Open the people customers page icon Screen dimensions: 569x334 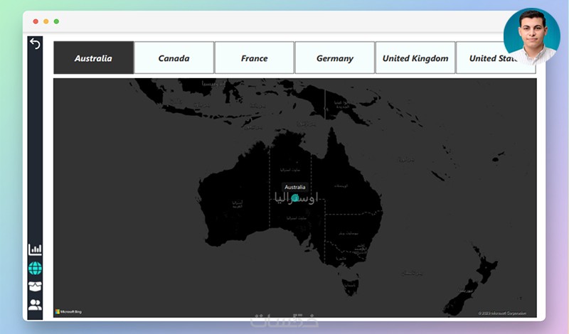pyautogui.click(x=35, y=305)
